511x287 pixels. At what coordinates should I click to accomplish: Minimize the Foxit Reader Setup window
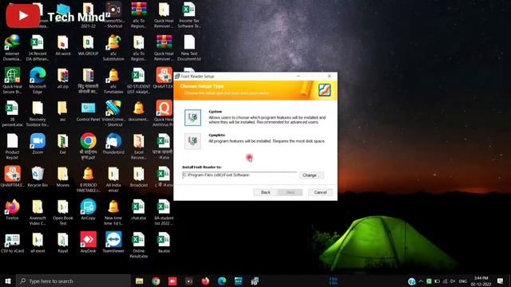(298, 77)
